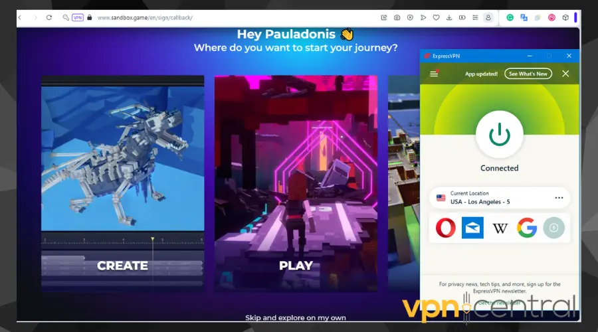598x332 pixels.
Task: Click the search magnifier icon in address bar
Action: click(x=66, y=17)
